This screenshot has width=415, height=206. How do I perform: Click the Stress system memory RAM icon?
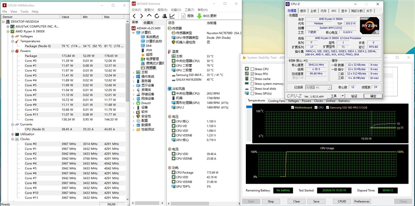click(247, 83)
